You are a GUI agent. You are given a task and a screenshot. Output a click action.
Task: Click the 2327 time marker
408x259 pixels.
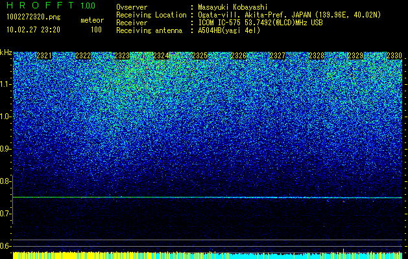[x=278, y=56]
